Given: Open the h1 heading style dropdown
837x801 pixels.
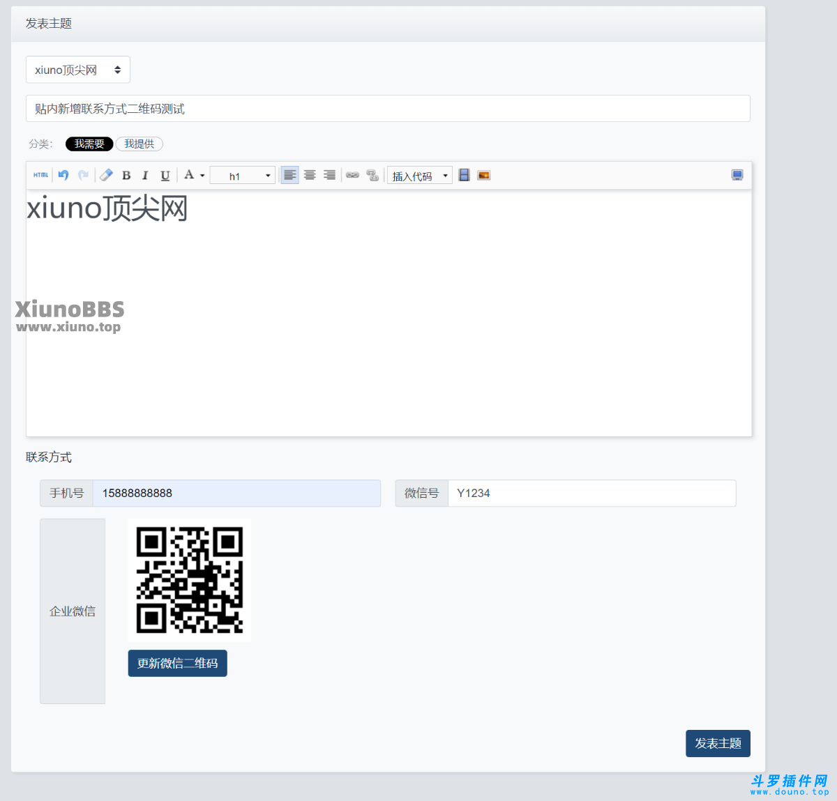Looking at the screenshot, I should point(242,176).
